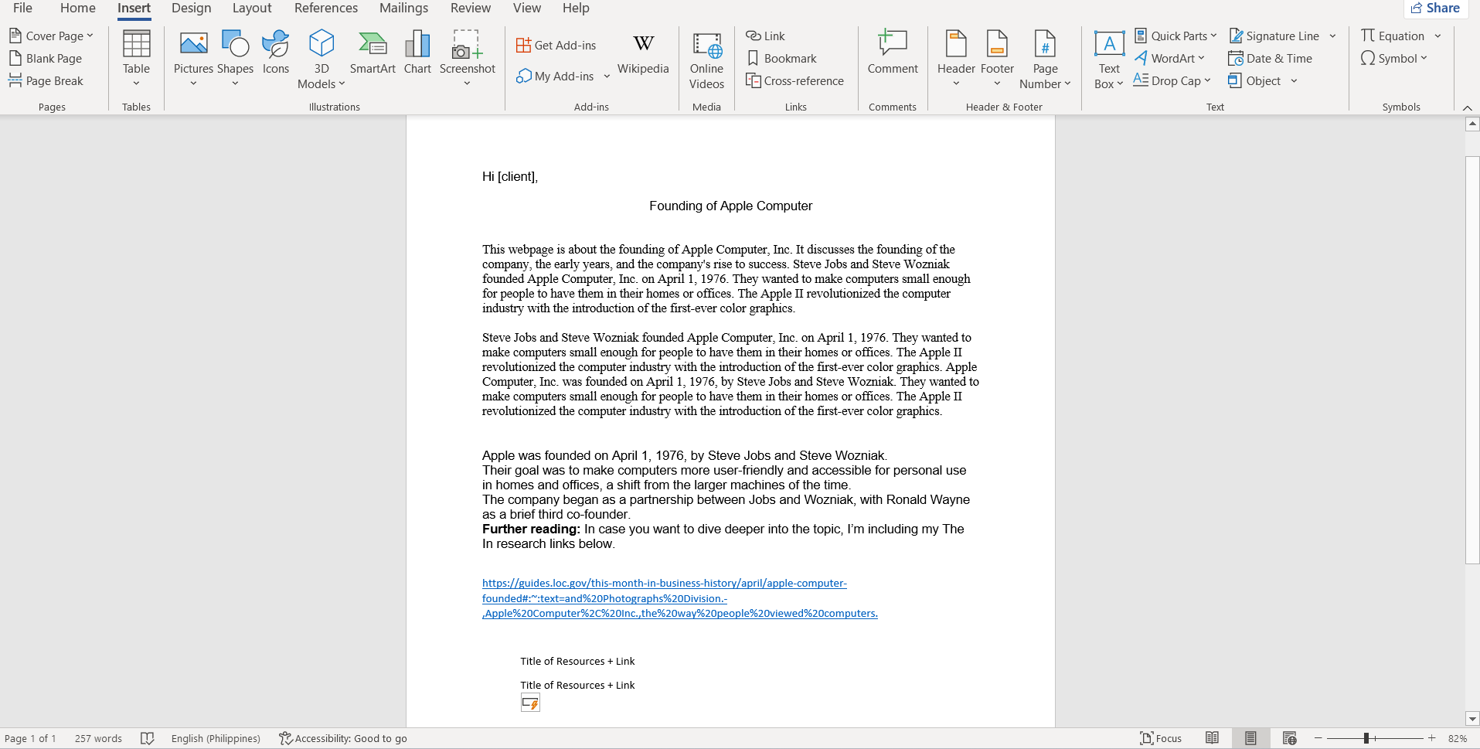Switch to the View tab
This screenshot has height=749, width=1480.
pyautogui.click(x=527, y=9)
